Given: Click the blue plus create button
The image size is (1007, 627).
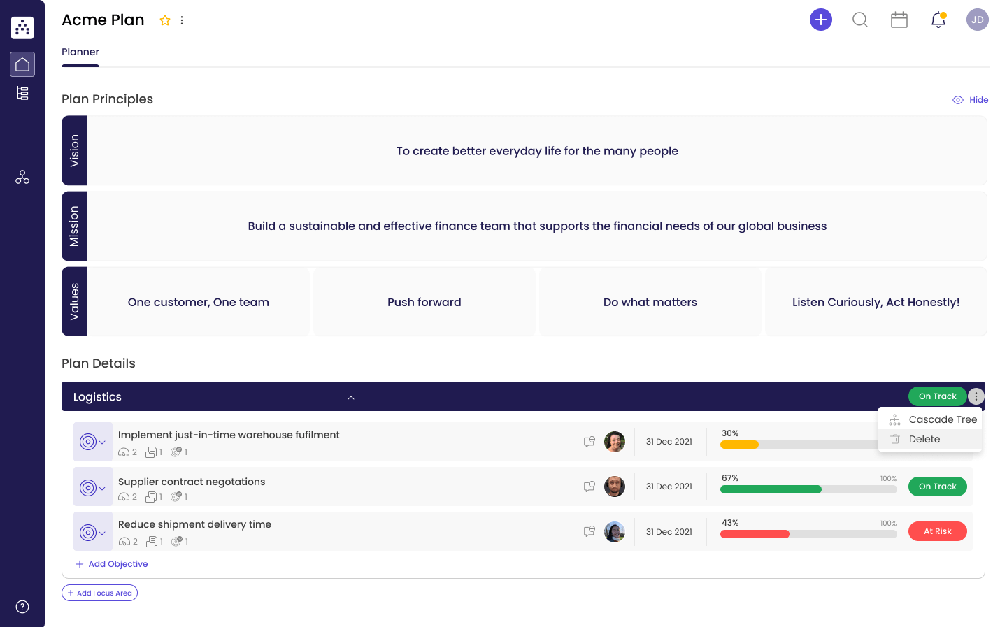Looking at the screenshot, I should 821,20.
